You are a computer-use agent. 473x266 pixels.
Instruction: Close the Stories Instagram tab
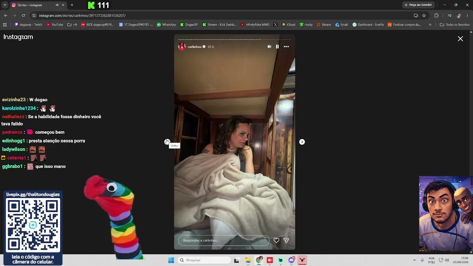[x=63, y=5]
